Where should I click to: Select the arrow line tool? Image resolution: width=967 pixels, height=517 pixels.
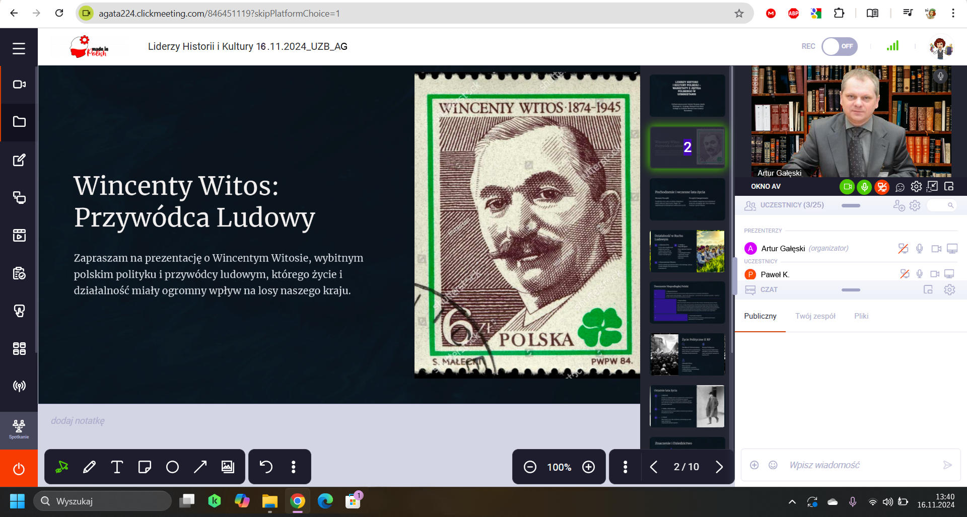click(200, 467)
